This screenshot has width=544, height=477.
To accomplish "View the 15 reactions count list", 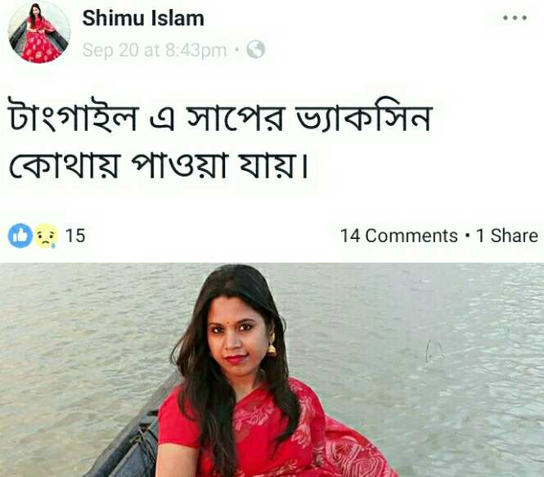I will pos(75,236).
